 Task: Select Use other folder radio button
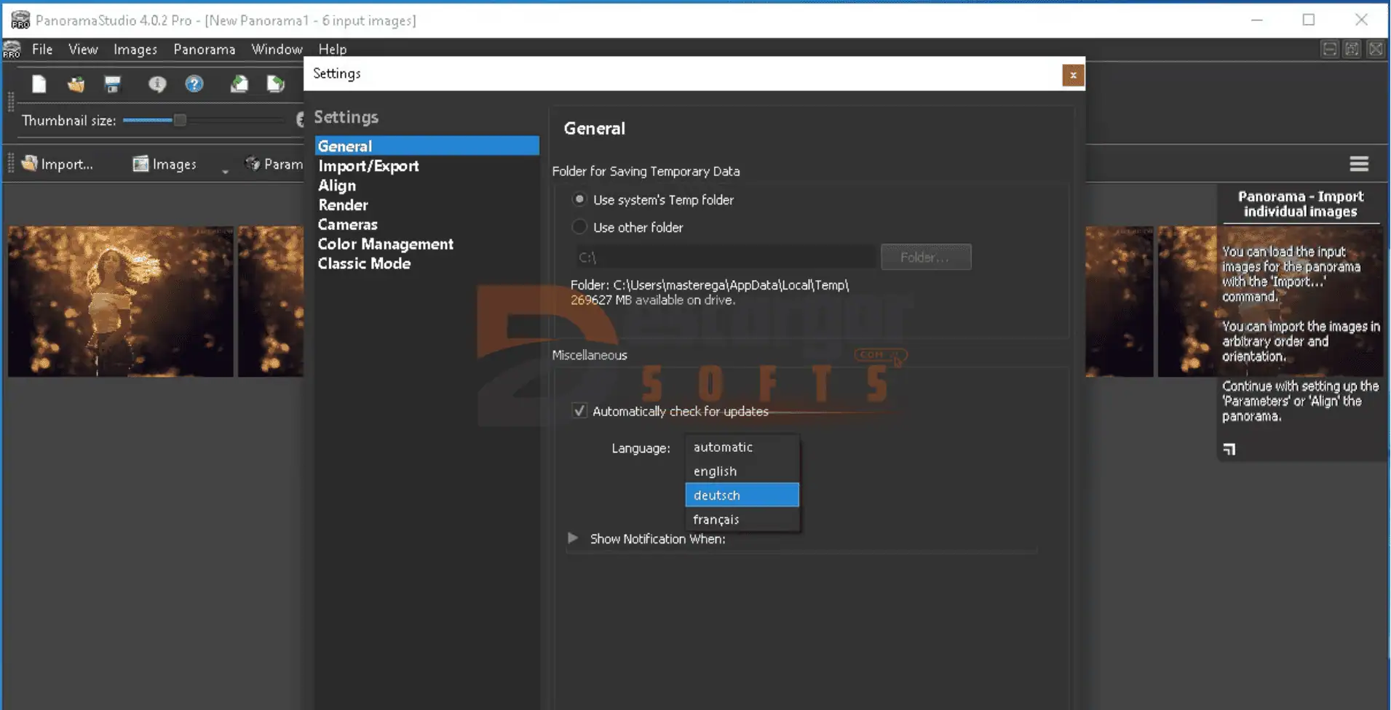click(x=579, y=227)
